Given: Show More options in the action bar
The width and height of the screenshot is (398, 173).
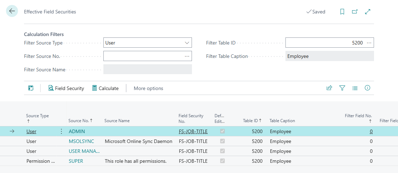Looking at the screenshot, I should (149, 88).
